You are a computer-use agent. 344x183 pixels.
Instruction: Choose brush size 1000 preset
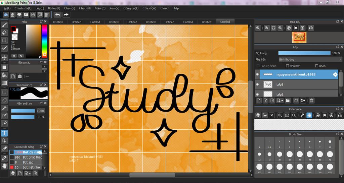coord(330,168)
